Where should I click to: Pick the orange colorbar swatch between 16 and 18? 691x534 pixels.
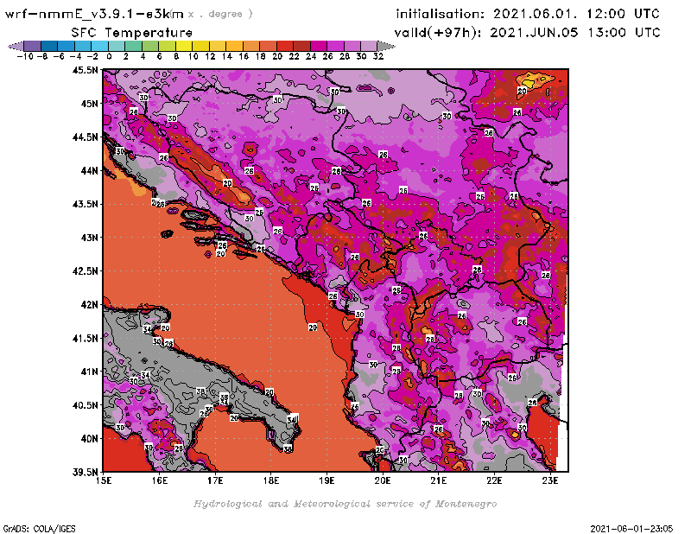point(251,46)
